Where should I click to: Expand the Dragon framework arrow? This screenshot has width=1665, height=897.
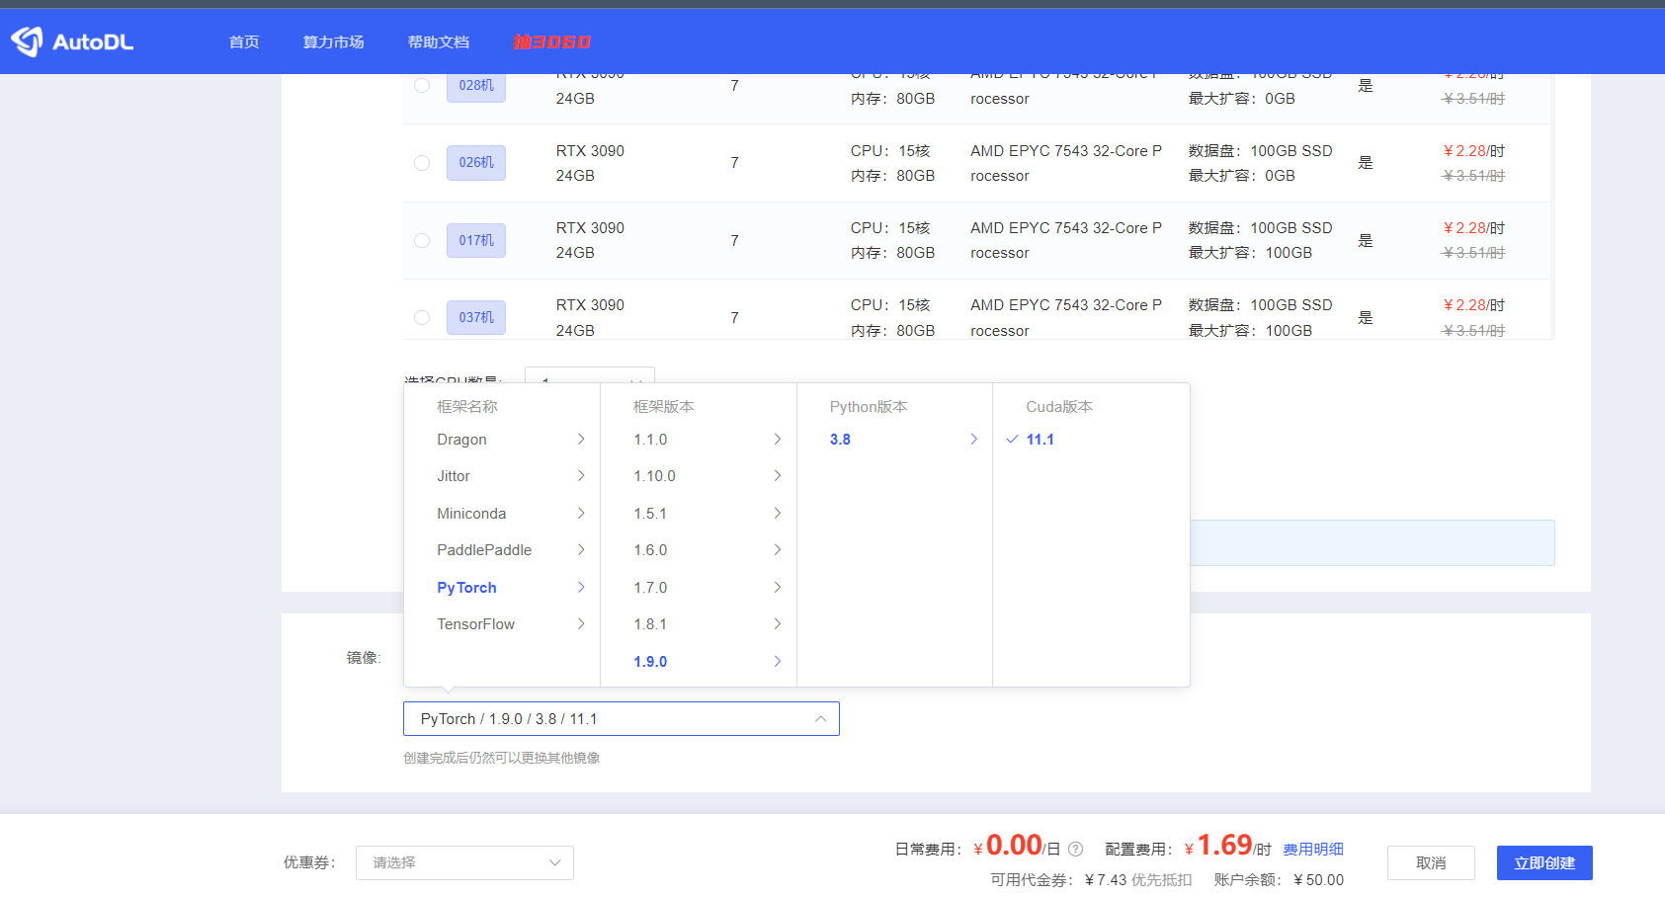click(581, 439)
